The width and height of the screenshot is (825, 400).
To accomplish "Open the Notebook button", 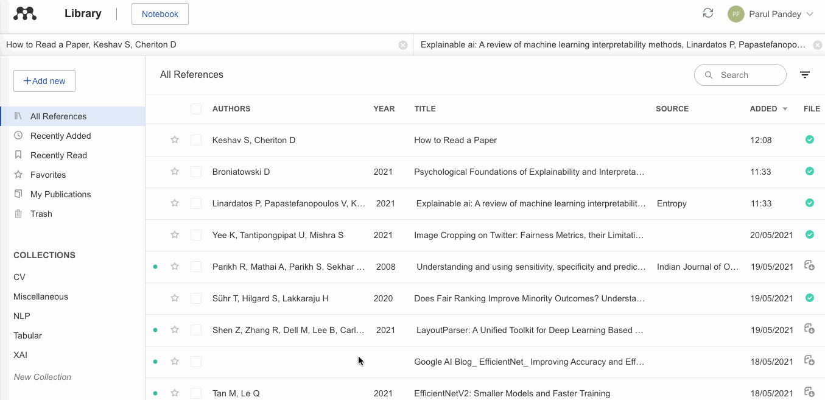I will (x=160, y=14).
